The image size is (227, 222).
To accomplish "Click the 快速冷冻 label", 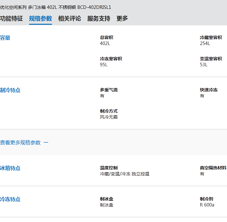I will coord(209,90).
